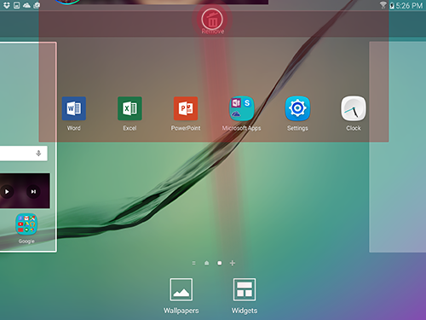Open the briefing page indicator

coord(193,263)
